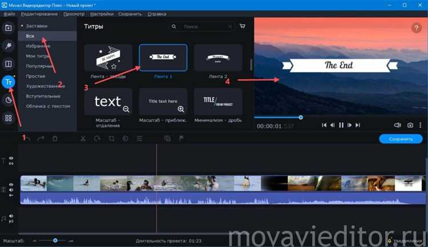
Task: Select the Лента - звезды title thumbnail
Action: pos(108,58)
